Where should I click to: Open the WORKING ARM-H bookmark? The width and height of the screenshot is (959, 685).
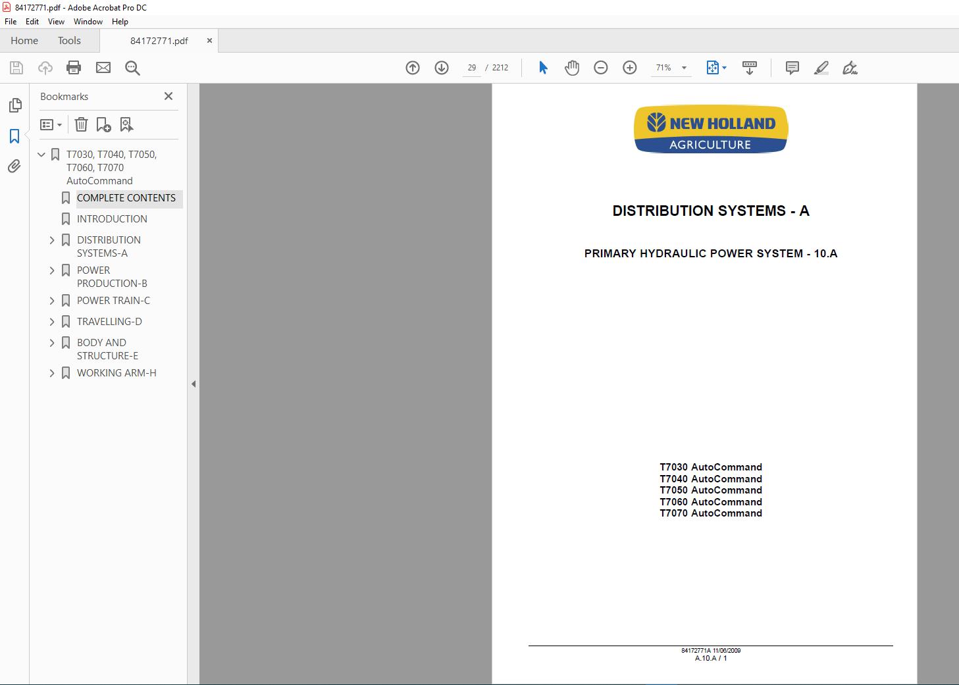click(117, 373)
